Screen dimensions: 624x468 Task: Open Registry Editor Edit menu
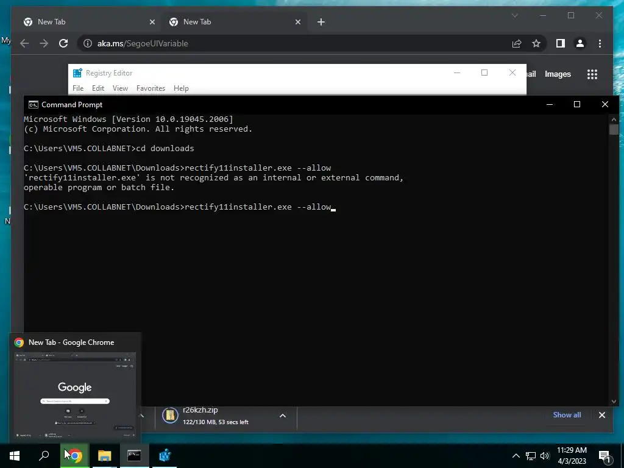coord(98,88)
